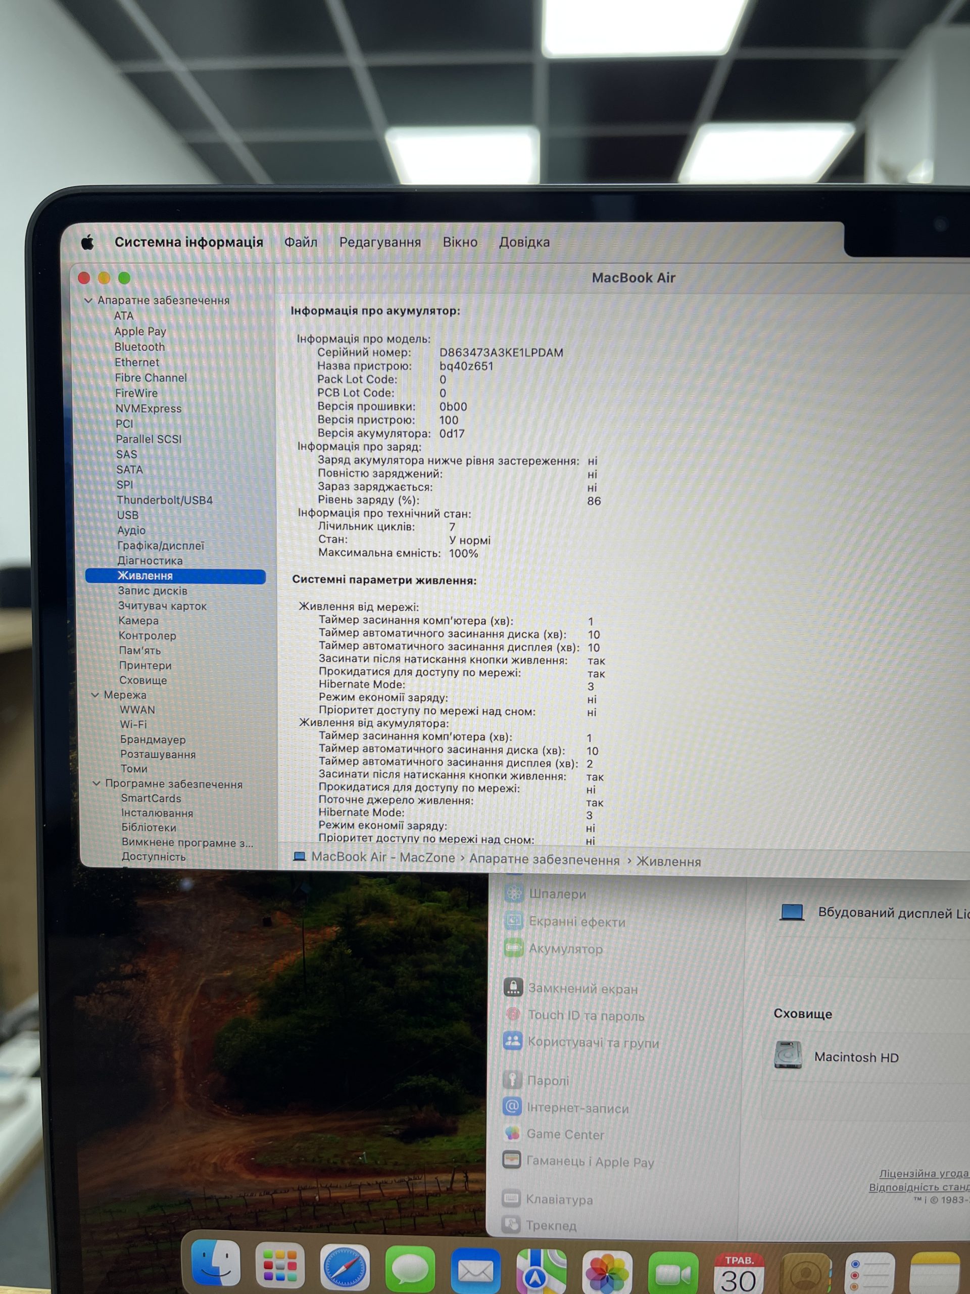The image size is (970, 1294).
Task: Select Bluetooth in the sidebar
Action: (x=140, y=347)
